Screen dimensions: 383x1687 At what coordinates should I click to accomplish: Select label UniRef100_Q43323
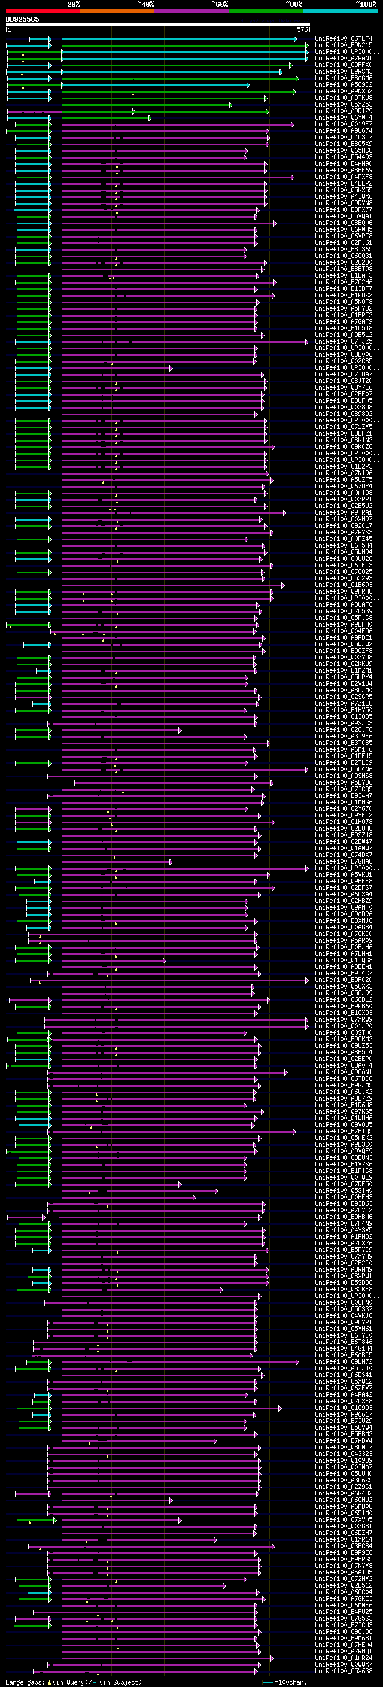344,1454
